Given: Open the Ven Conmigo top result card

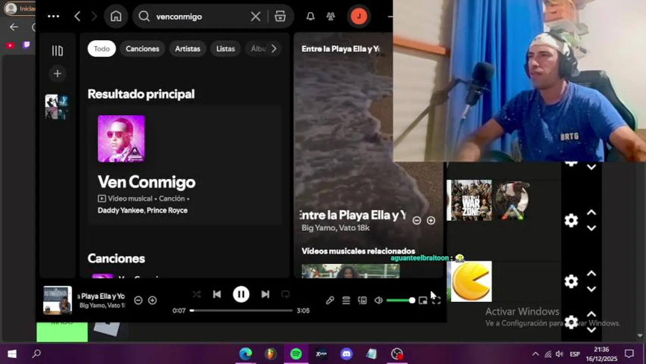Looking at the screenshot, I should [x=184, y=165].
